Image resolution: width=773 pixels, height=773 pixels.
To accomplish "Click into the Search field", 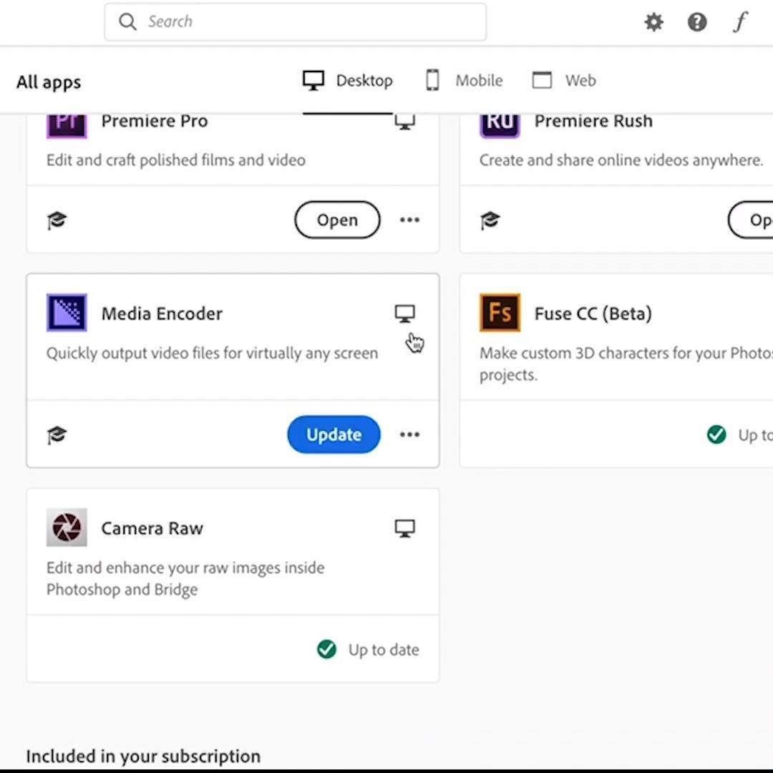I will [x=296, y=21].
